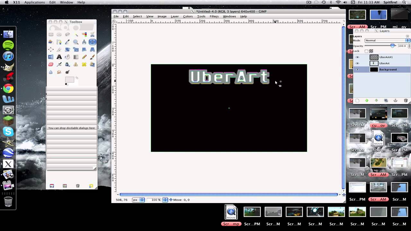Image resolution: width=411 pixels, height=231 pixels.
Task: Select the Alignment tool
Action: (x=51, y=49)
